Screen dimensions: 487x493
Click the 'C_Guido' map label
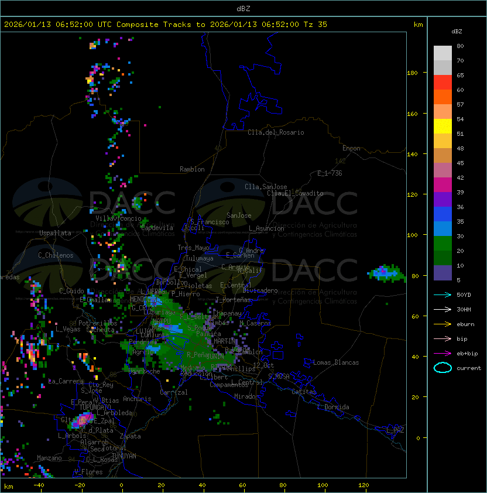(71, 291)
